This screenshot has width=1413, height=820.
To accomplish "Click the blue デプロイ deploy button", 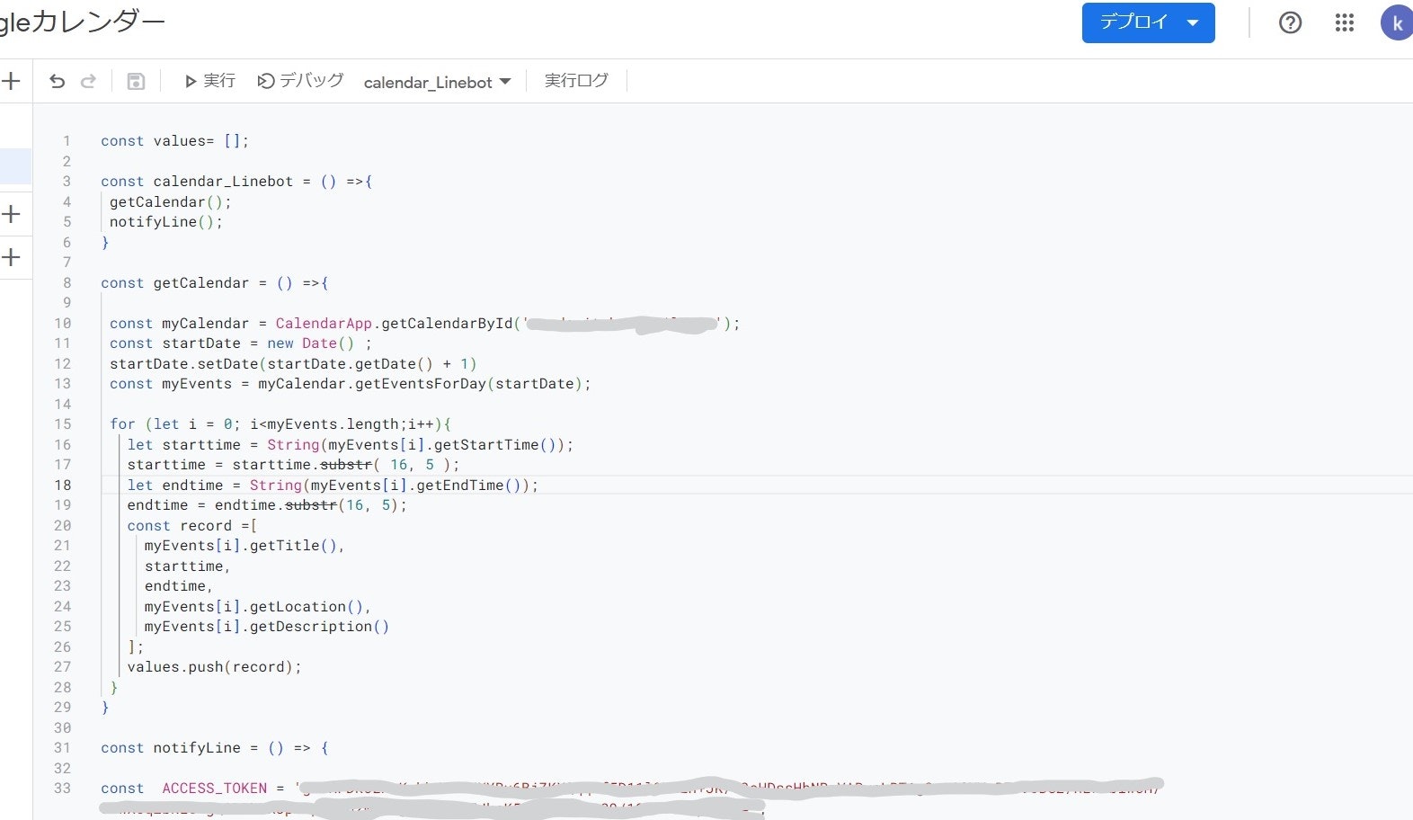I will tap(1148, 22).
